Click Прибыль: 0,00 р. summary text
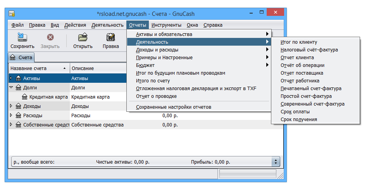 [210, 162]
